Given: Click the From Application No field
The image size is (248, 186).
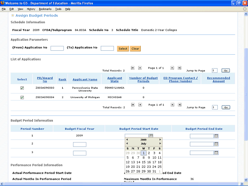Looking at the screenshot, I should pos(57,48).
